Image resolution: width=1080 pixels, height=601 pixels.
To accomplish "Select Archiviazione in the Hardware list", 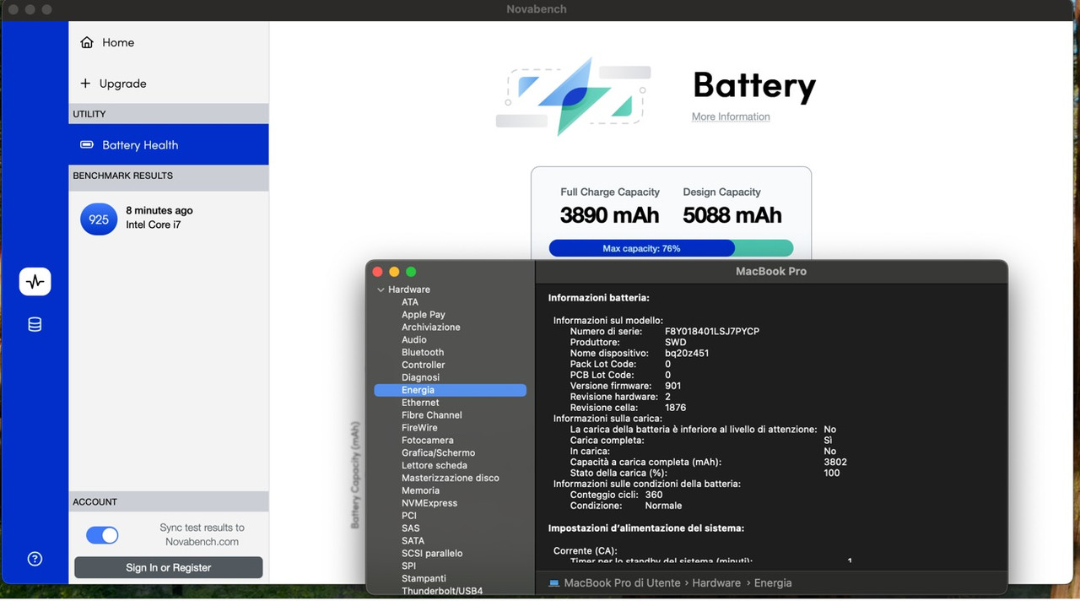I will (431, 328).
